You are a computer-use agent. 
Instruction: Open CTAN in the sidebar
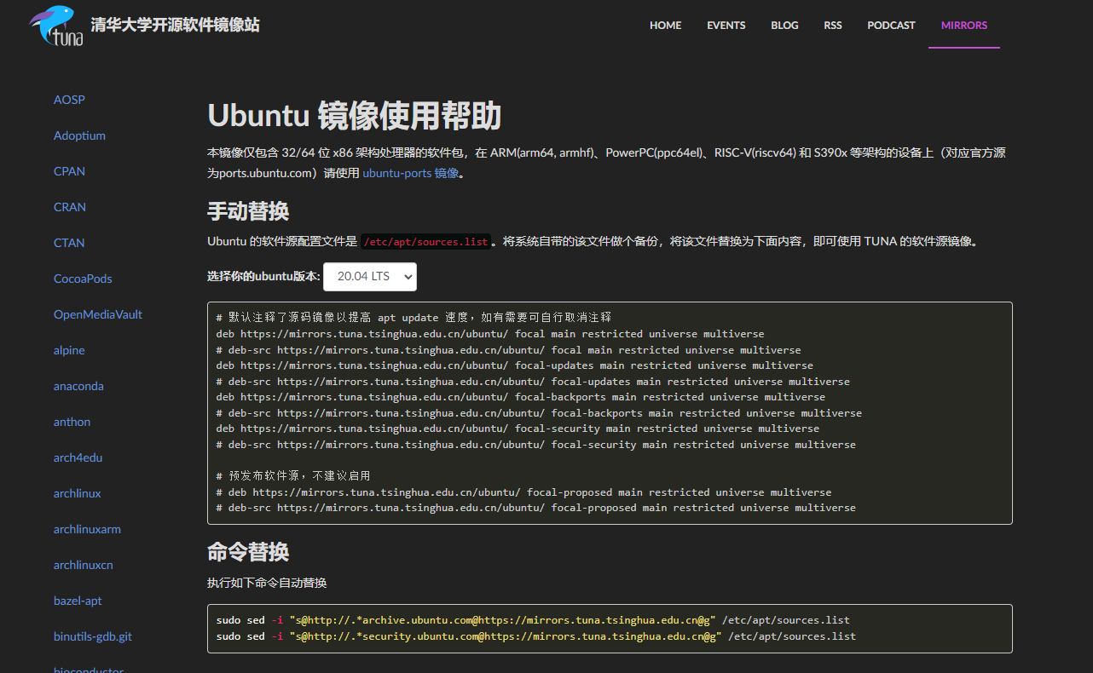(x=69, y=243)
